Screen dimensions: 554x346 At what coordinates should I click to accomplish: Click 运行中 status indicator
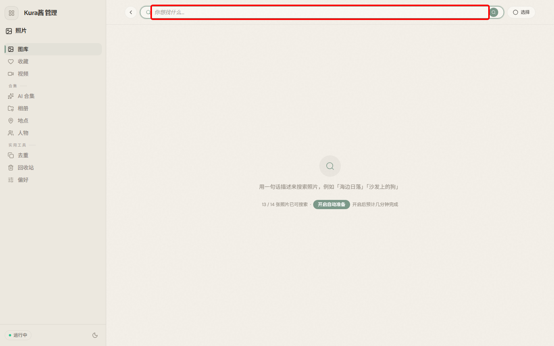18,335
